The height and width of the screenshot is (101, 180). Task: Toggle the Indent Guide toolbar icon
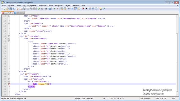click(x=76, y=9)
